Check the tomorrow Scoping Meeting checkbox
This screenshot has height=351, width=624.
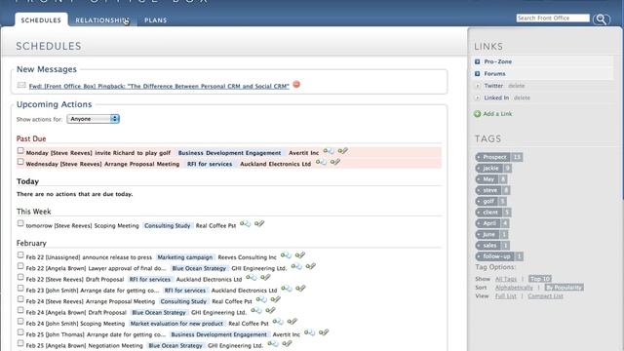(20, 223)
